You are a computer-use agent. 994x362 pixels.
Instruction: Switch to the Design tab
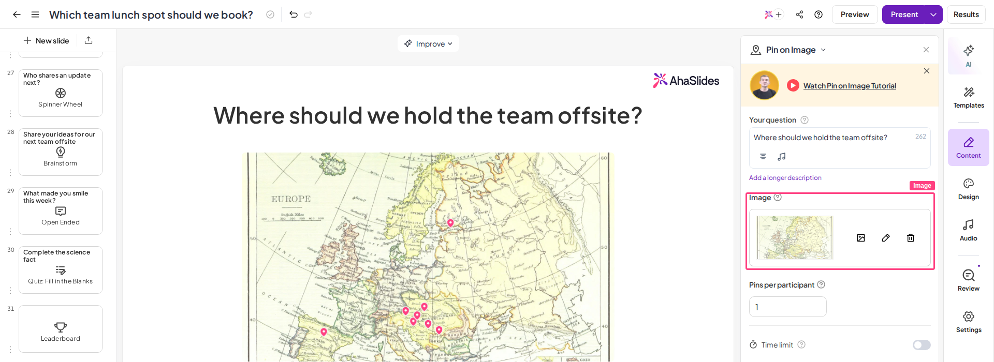click(x=969, y=189)
